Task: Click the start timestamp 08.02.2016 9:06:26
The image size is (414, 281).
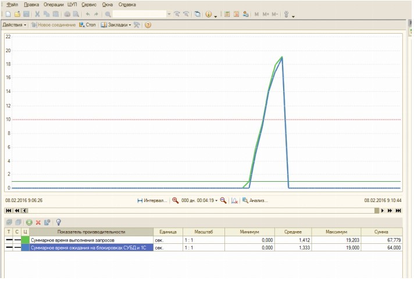Action: click(24, 200)
